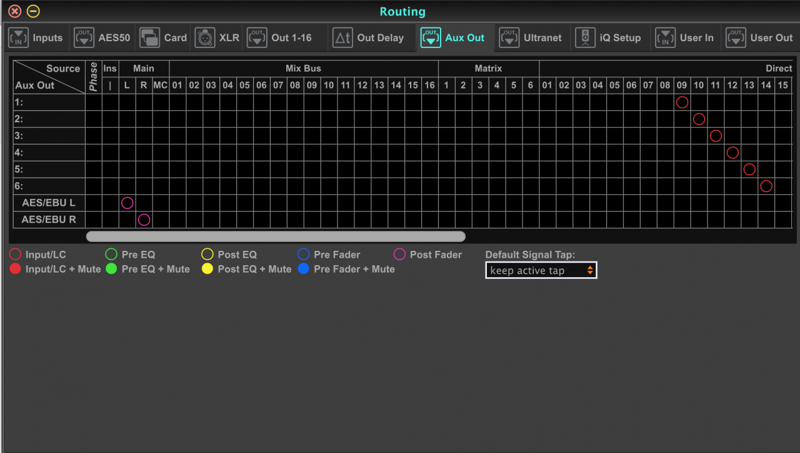Viewport: 800px width, 453px height.
Task: Click the Input/LC red outline legend circle
Action: tap(16, 255)
